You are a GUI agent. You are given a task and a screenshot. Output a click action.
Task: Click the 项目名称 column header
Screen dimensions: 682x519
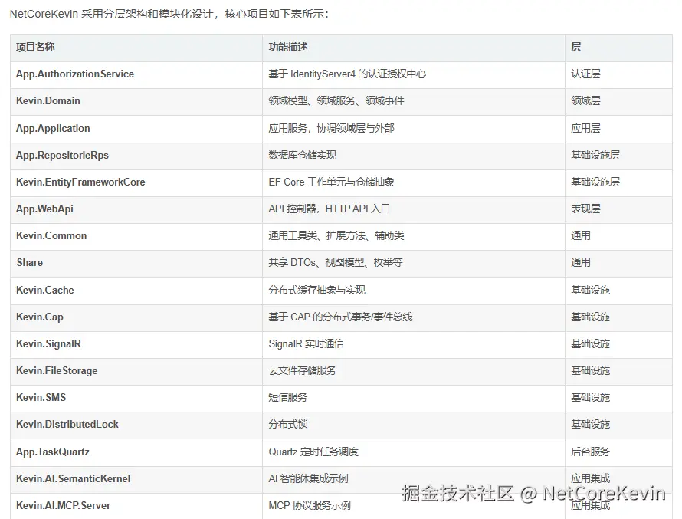coord(32,47)
